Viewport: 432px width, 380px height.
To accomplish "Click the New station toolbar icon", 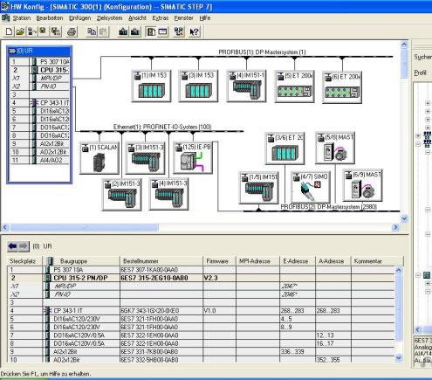I will [9, 31].
